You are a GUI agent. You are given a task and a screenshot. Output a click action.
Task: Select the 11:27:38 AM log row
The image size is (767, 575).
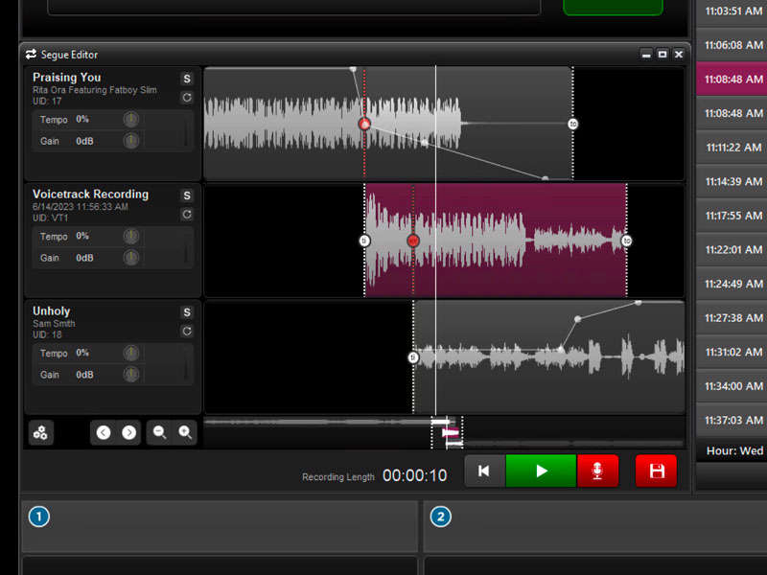click(732, 318)
